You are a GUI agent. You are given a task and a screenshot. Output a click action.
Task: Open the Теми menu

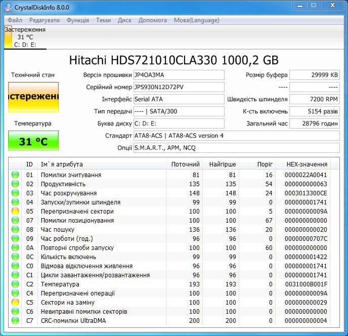click(103, 20)
